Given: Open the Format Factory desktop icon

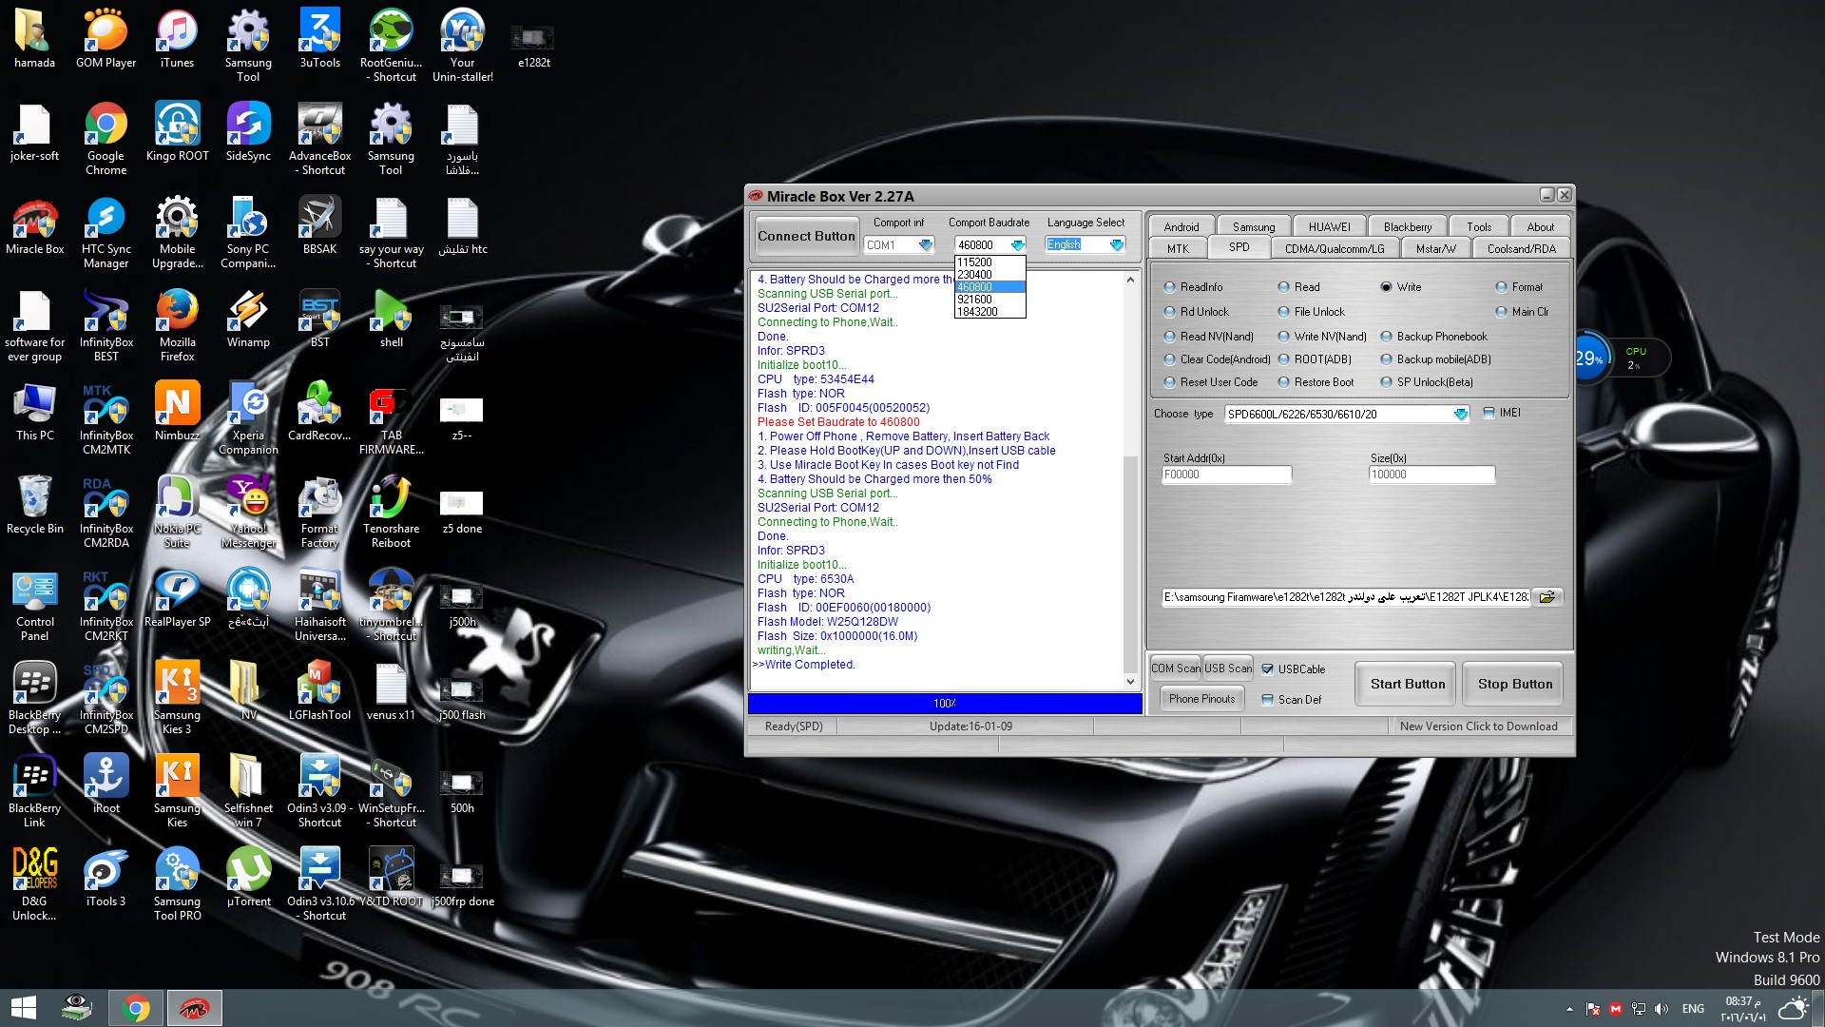Looking at the screenshot, I should (319, 513).
